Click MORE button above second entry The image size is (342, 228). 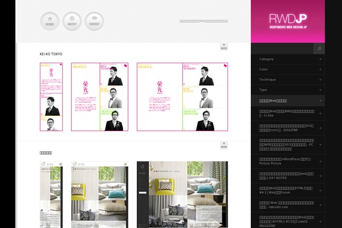pos(224,145)
